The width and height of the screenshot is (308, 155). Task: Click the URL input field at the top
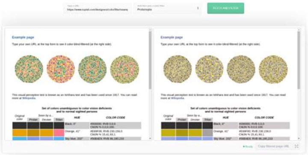point(98,8)
